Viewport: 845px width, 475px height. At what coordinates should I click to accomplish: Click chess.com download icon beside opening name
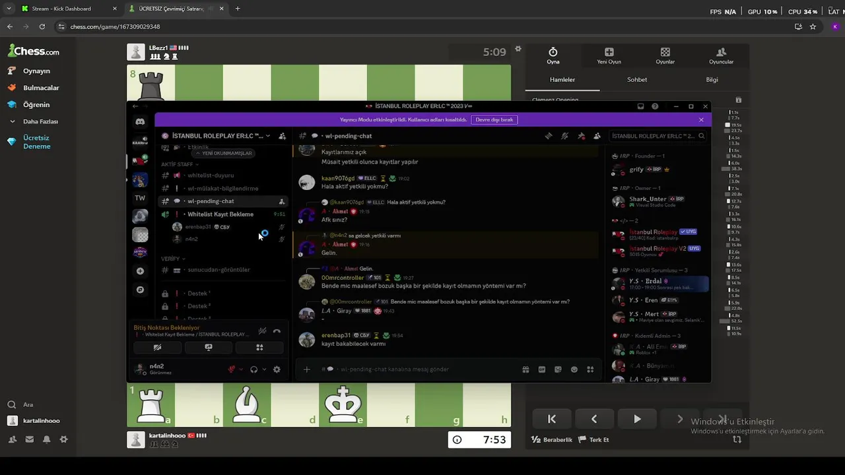click(738, 100)
